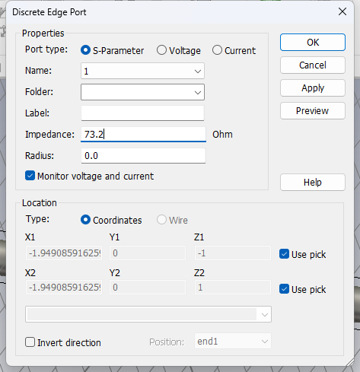
Task: Disable Use pick for the X1 point
Action: pyautogui.click(x=284, y=254)
